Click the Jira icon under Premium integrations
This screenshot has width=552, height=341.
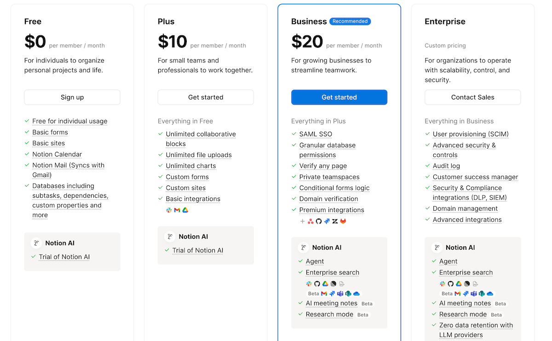(327, 220)
